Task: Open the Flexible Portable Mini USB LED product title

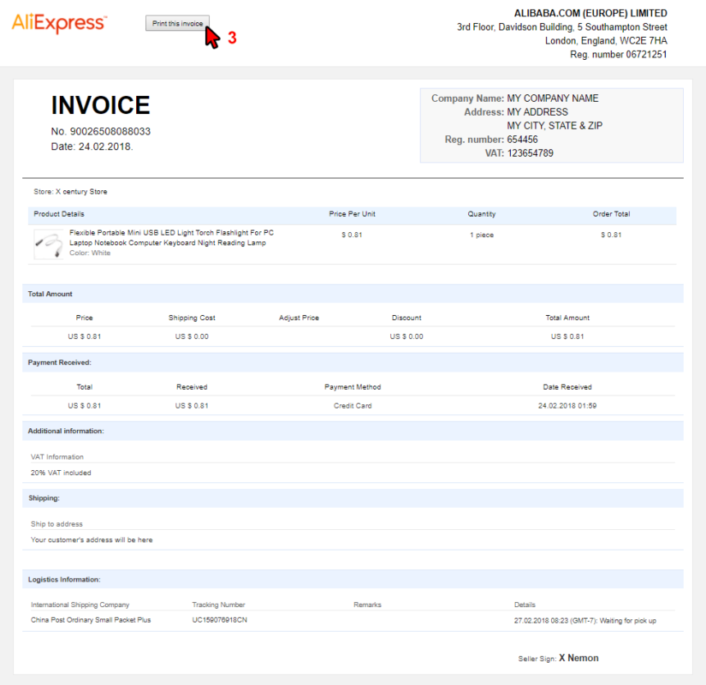Action: [171, 237]
